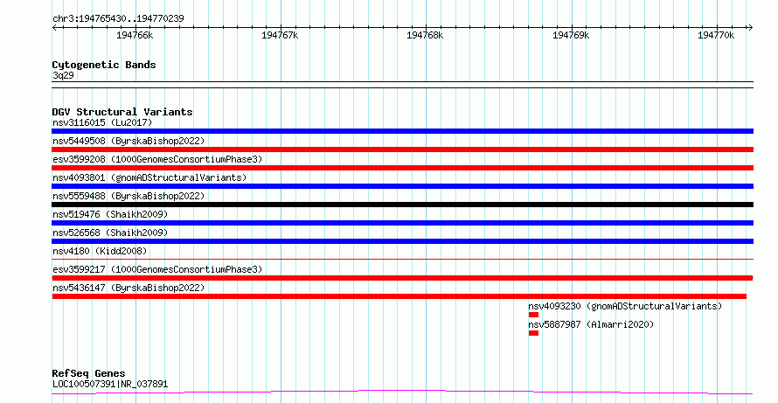Click the DGV Structural Variants track title
The width and height of the screenshot is (778, 403).
(x=122, y=112)
